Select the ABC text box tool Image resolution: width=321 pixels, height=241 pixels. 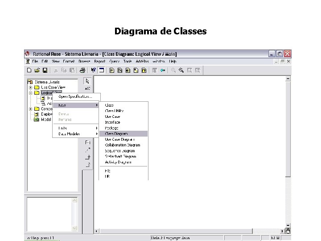pyautogui.click(x=87, y=88)
